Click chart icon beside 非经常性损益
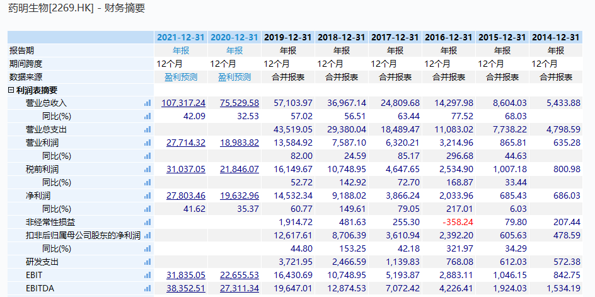The width and height of the screenshot is (595, 297). [x=147, y=222]
